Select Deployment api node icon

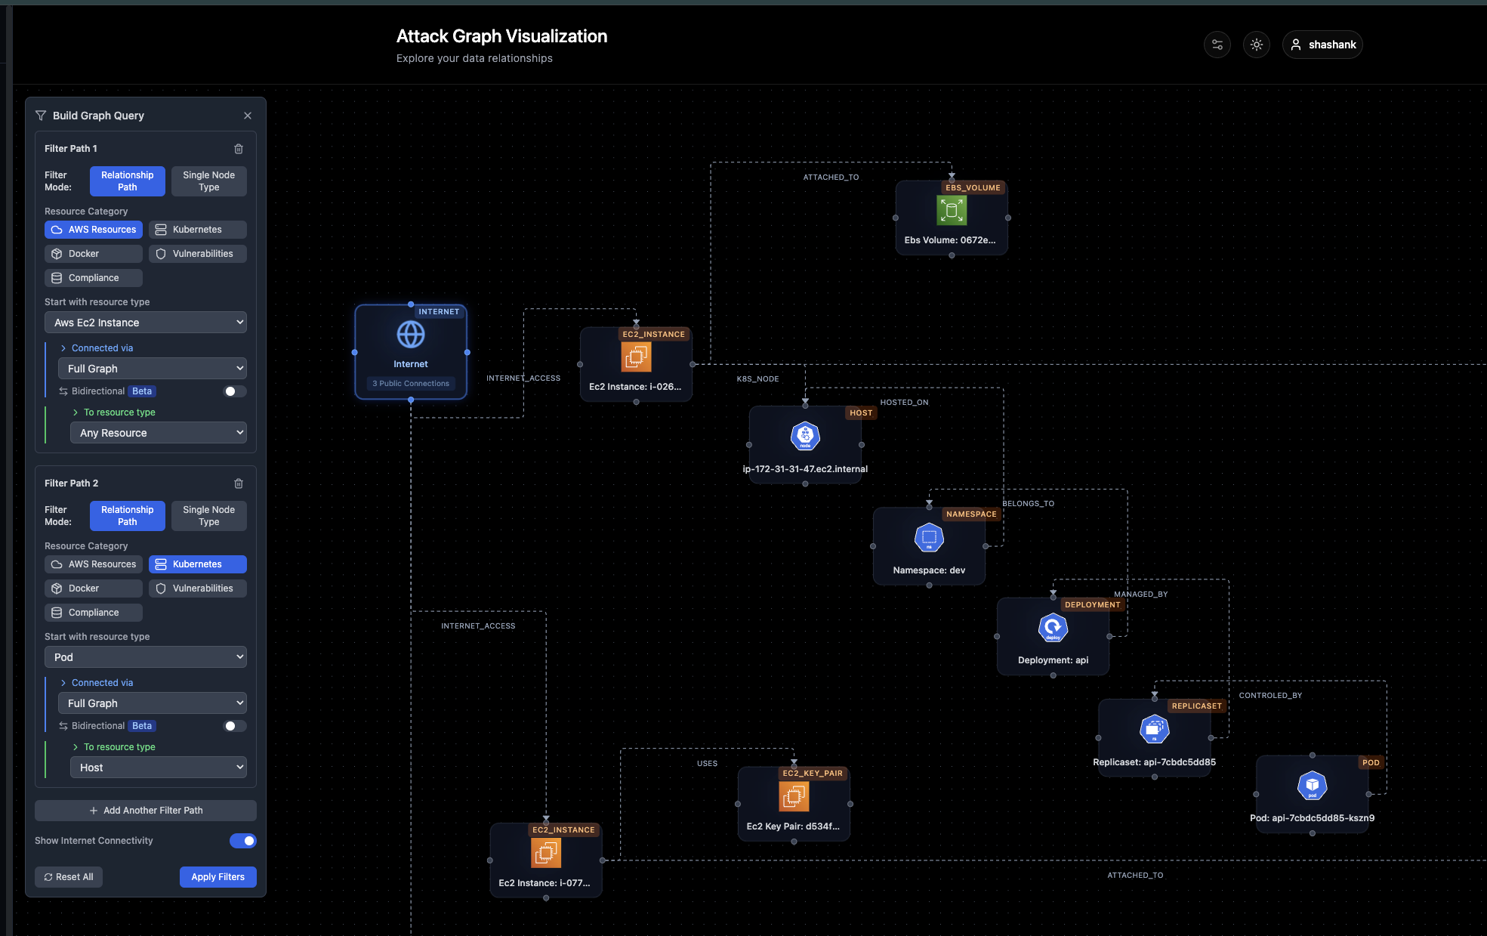[x=1053, y=628]
